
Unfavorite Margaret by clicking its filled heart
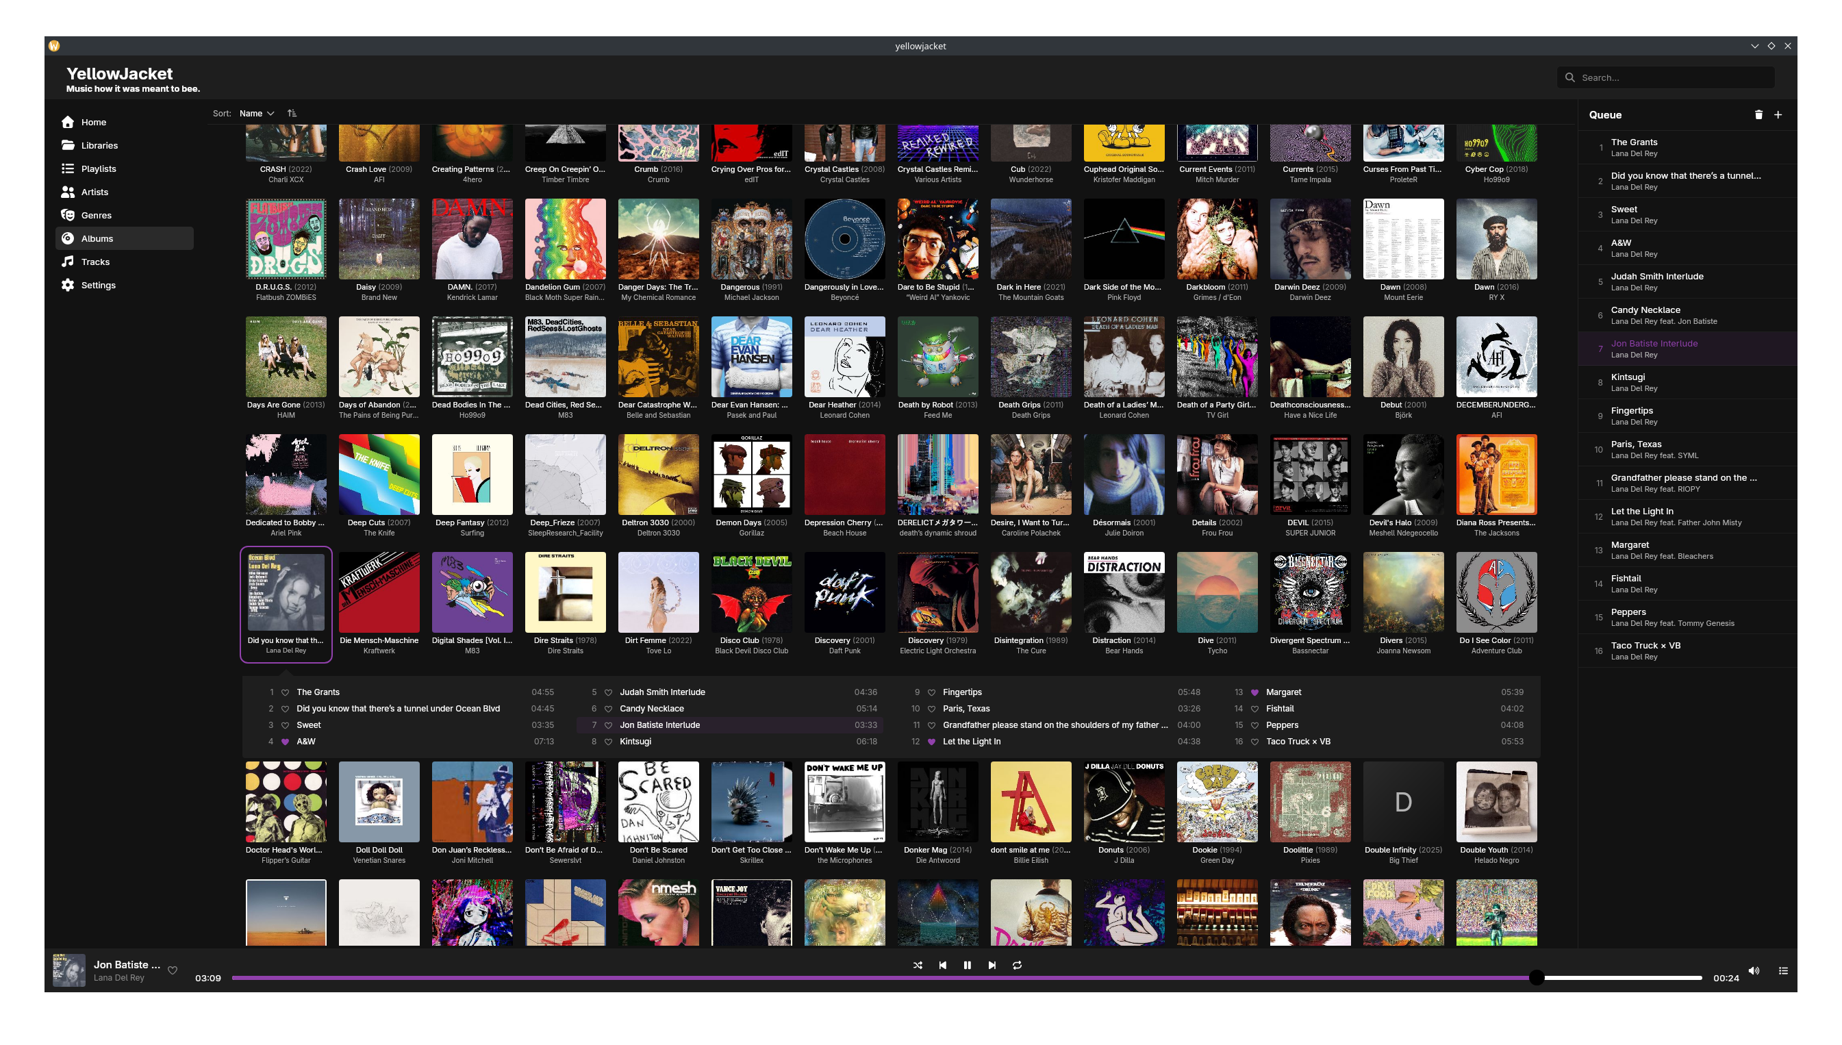point(1254,692)
